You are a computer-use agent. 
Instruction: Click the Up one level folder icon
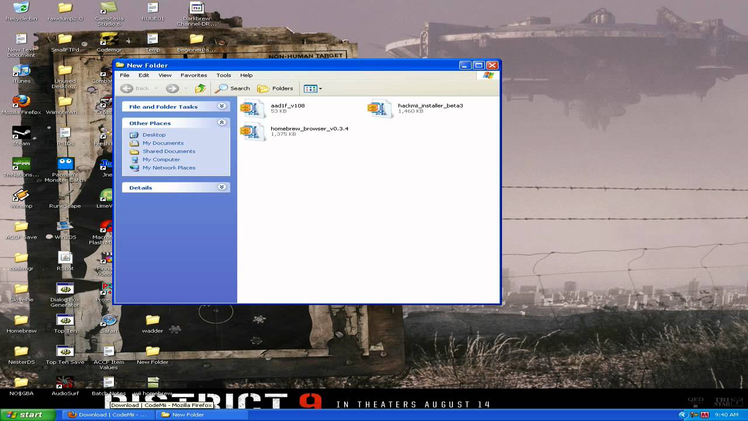200,88
